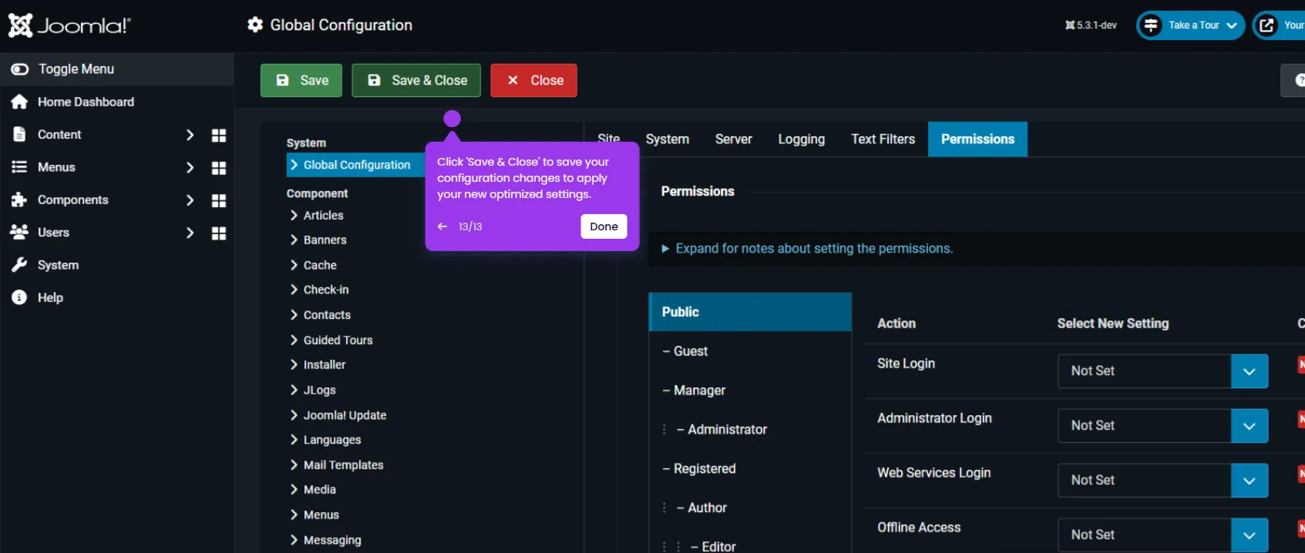Click the 5.3.1-dev version label
This screenshot has height=553, width=1305.
1091,25
